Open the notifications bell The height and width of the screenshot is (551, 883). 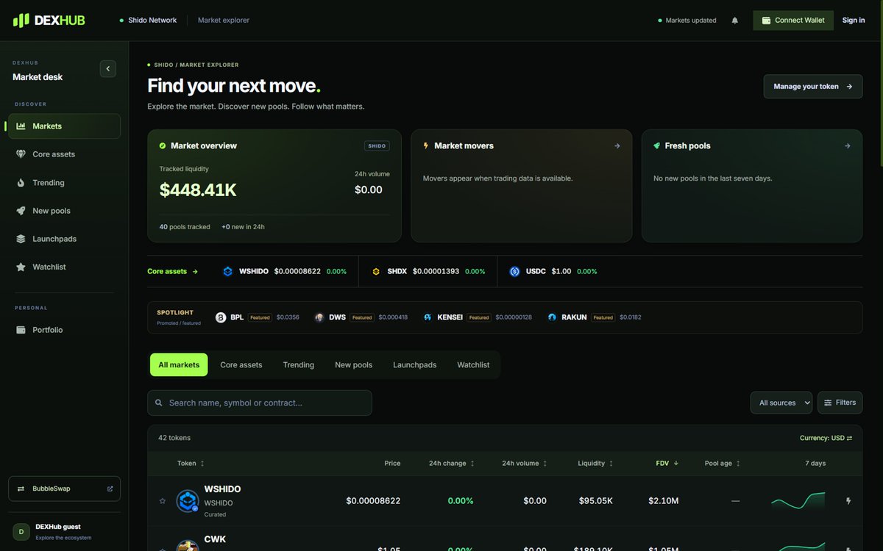[x=734, y=21]
